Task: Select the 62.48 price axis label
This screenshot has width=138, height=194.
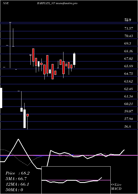Action: 129,89
